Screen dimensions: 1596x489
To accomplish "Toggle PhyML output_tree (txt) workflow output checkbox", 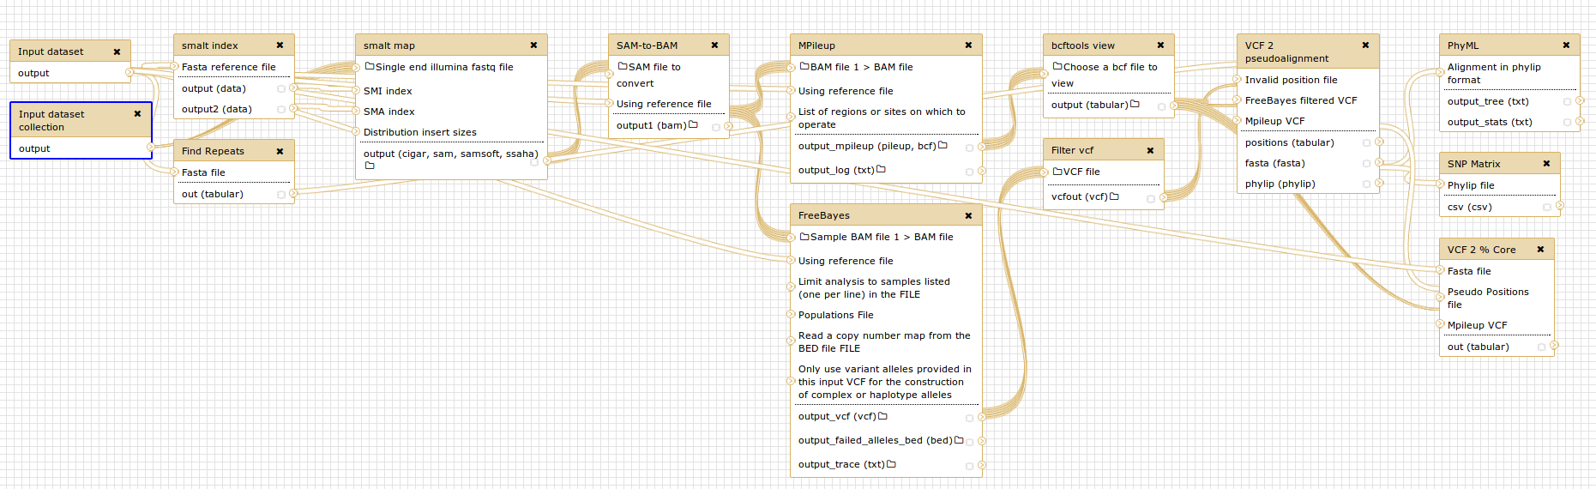I will point(1568,101).
